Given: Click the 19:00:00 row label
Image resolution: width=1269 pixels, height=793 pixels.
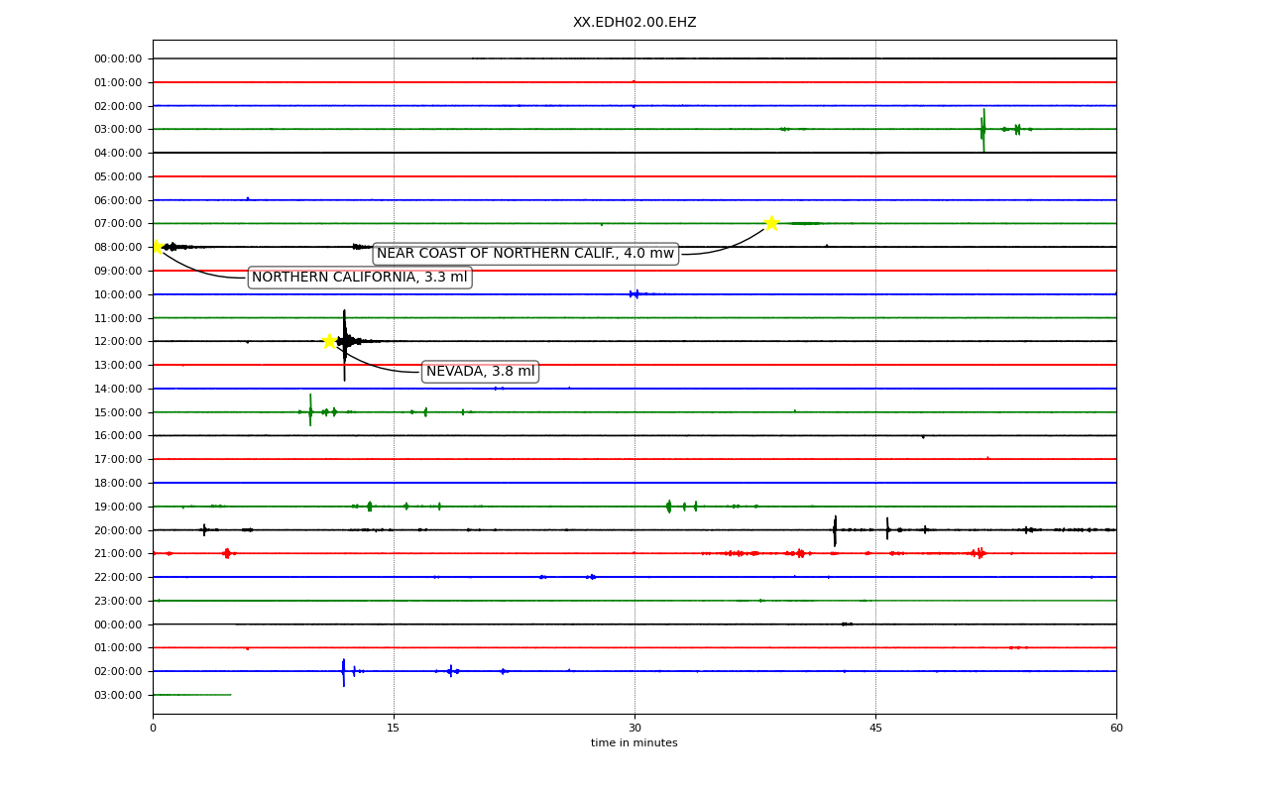Looking at the screenshot, I should [118, 507].
